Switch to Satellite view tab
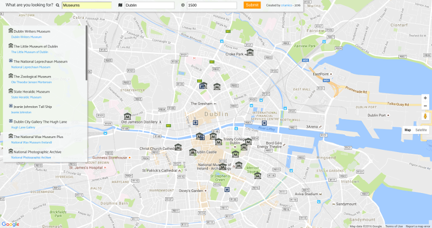The image size is (432, 228). click(421, 130)
